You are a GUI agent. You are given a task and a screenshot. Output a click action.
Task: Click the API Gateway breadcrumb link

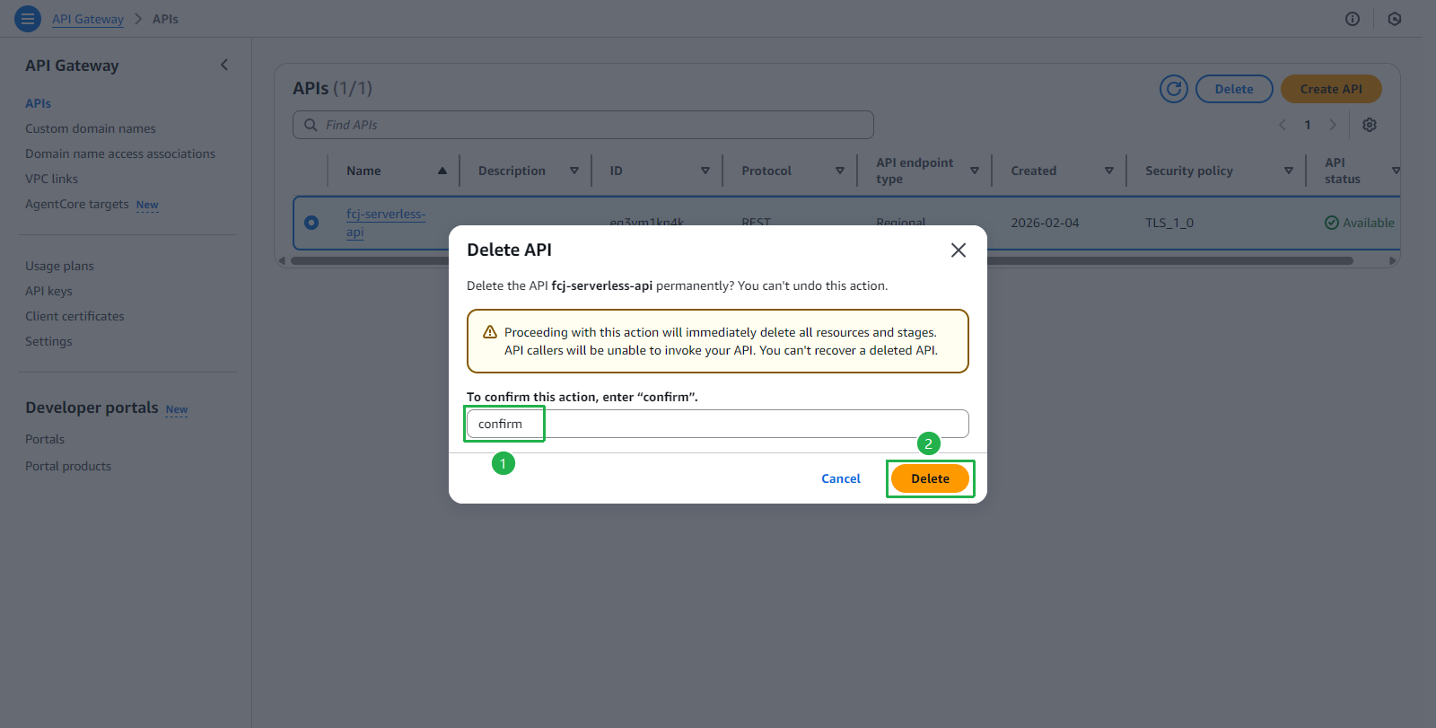pyautogui.click(x=88, y=19)
